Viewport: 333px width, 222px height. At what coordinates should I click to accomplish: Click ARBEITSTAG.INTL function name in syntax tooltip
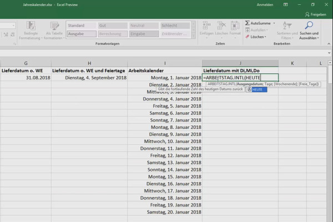(221, 84)
